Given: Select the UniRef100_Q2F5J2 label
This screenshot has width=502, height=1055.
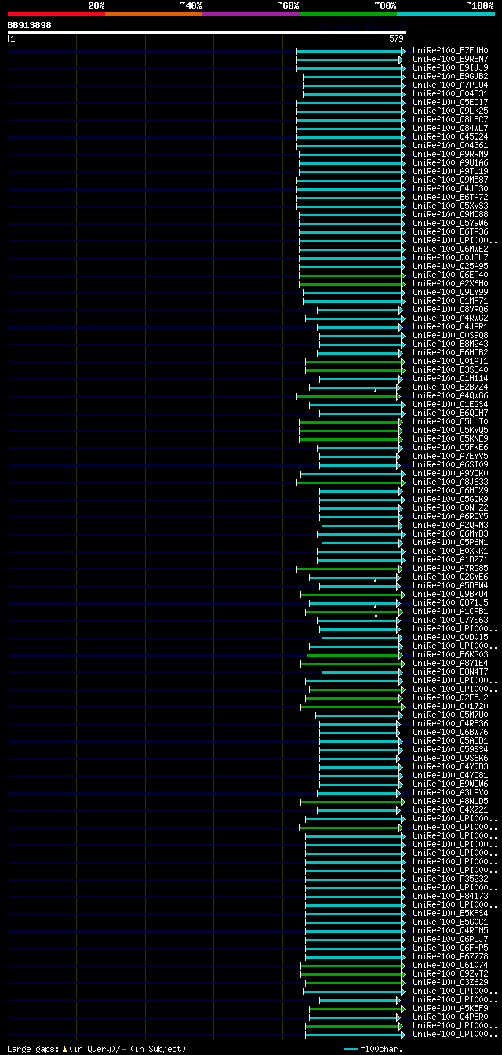Looking at the screenshot, I should [x=450, y=697].
